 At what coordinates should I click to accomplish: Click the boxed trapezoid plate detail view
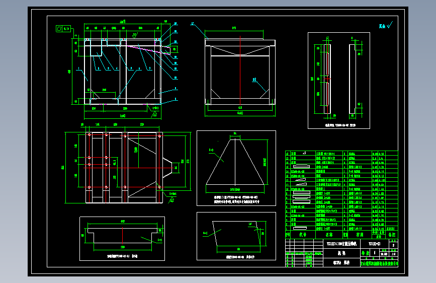(x=236, y=168)
